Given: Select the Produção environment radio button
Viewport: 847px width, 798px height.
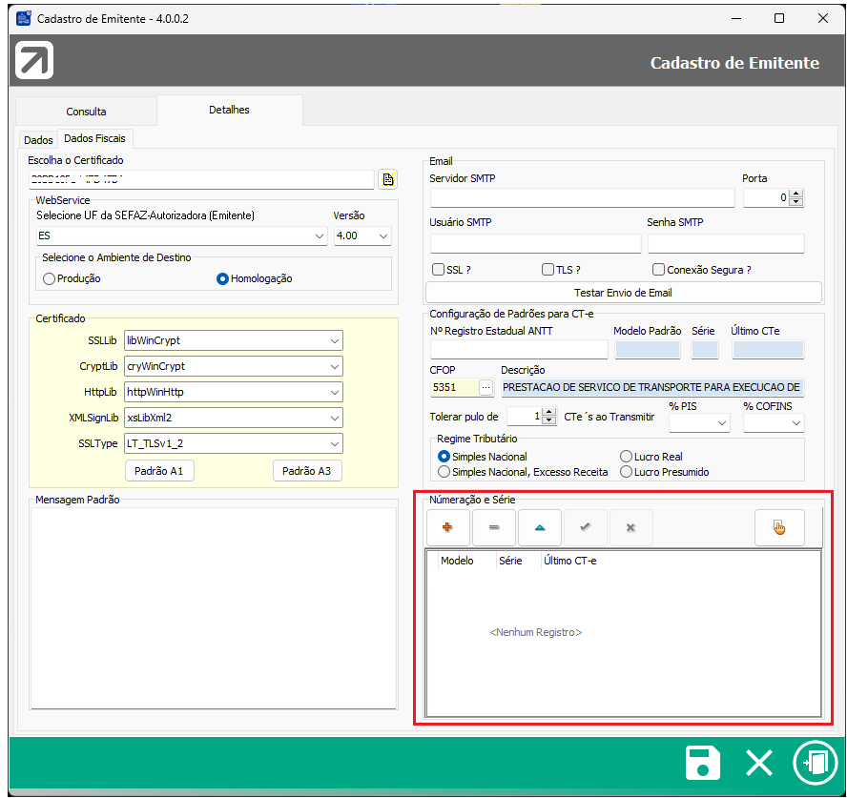Looking at the screenshot, I should (x=50, y=278).
